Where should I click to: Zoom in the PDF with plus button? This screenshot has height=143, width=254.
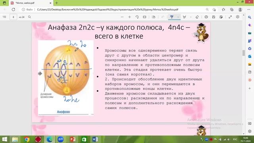[x=130, y=17]
